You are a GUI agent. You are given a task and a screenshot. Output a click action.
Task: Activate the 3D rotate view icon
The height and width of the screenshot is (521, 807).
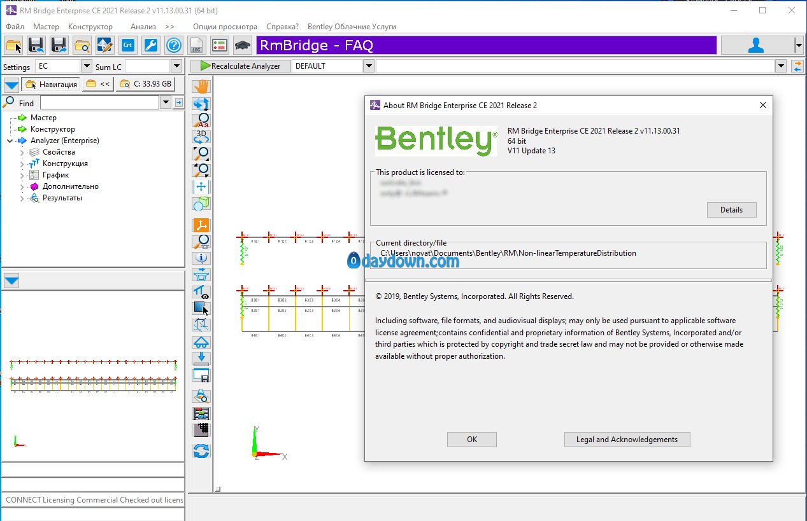point(201,137)
